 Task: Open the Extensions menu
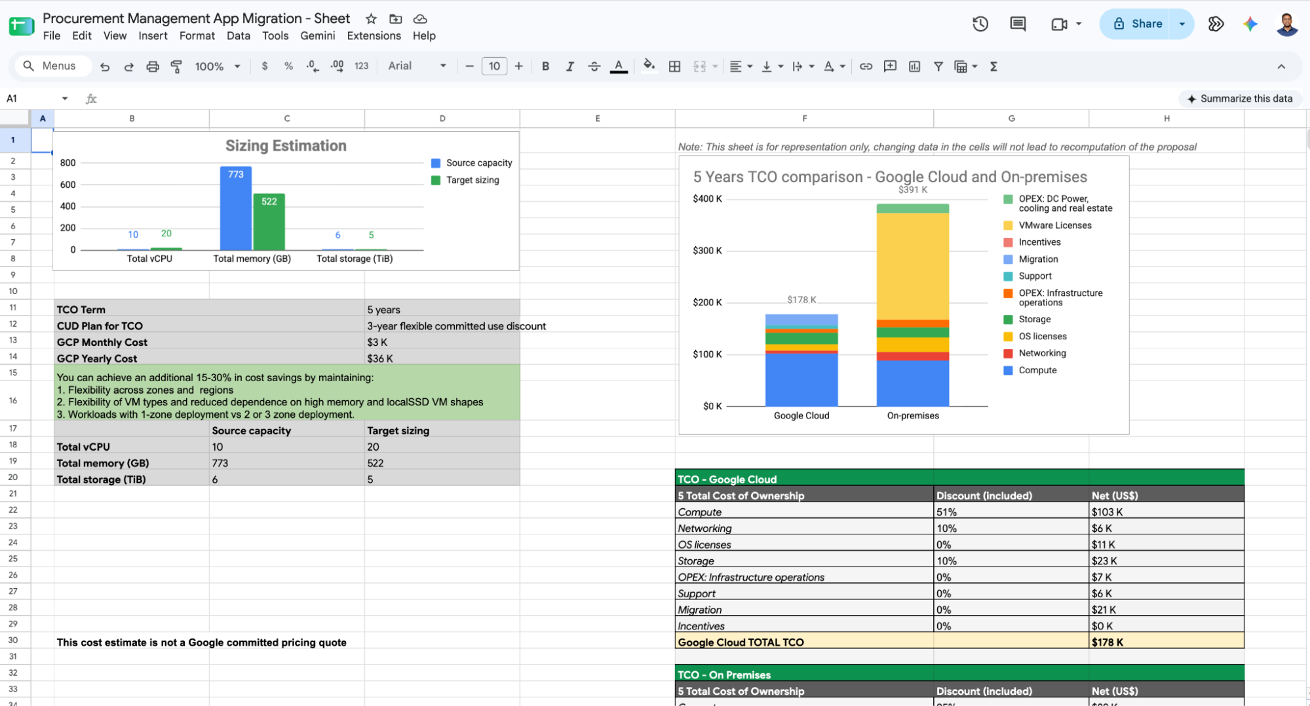click(x=374, y=36)
